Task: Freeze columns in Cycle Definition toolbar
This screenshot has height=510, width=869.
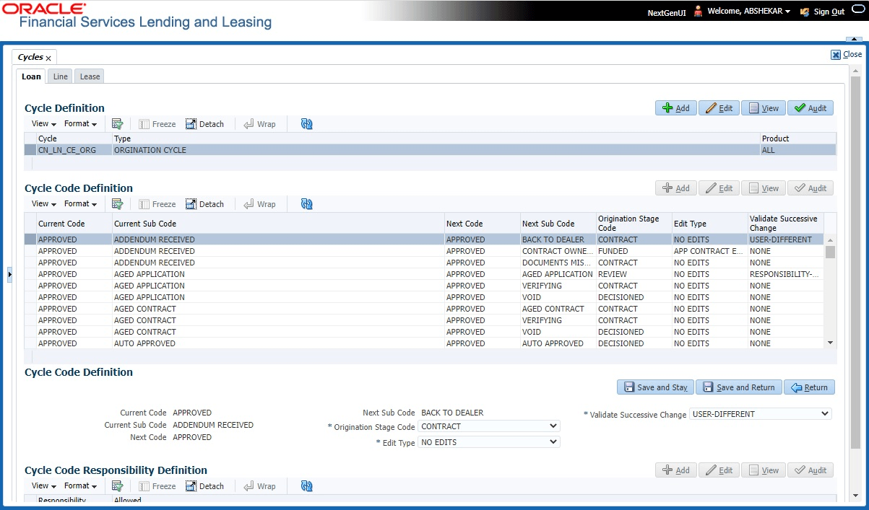Action: tap(157, 124)
